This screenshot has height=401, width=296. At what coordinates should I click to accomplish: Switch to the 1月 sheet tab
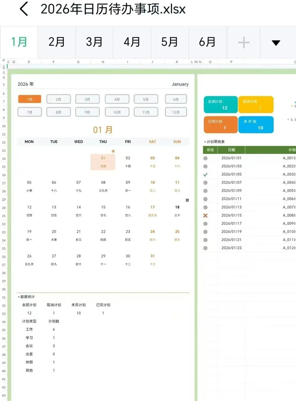(19, 42)
